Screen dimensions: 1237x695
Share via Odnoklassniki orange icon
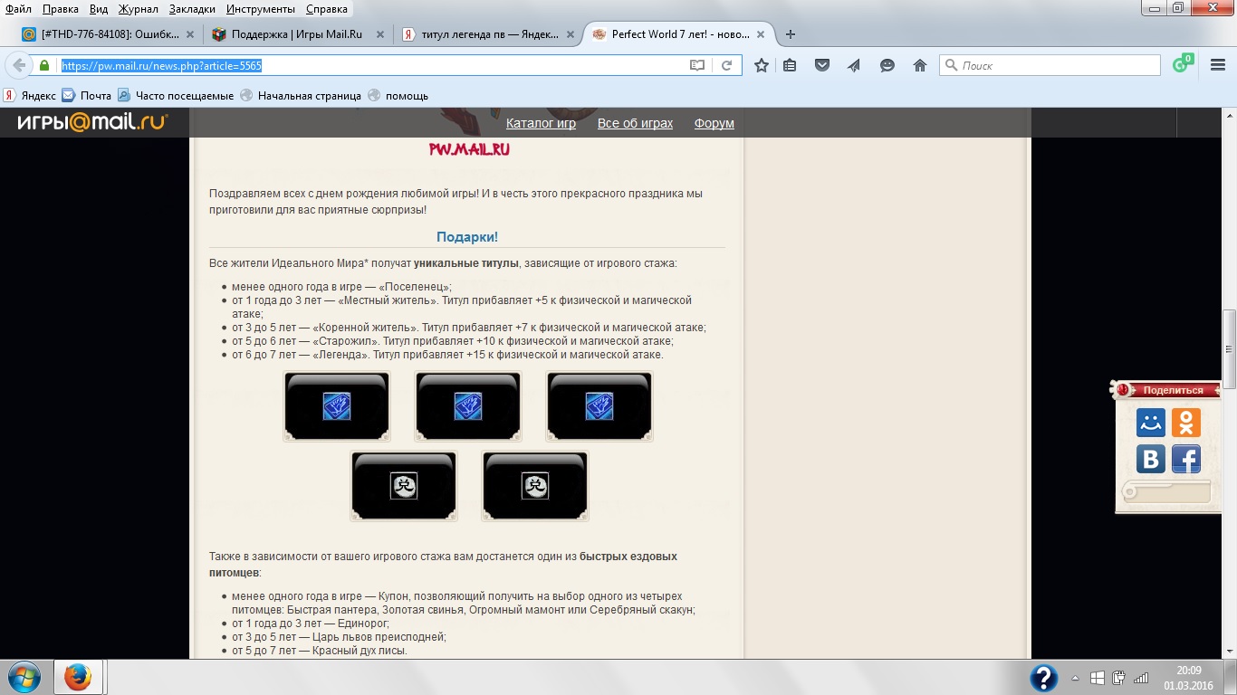(1186, 422)
